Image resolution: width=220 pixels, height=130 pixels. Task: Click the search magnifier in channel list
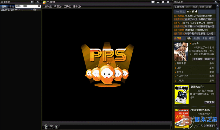[39, 6]
